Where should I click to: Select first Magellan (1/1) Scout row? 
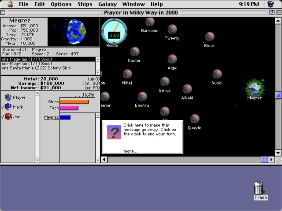click(x=48, y=59)
